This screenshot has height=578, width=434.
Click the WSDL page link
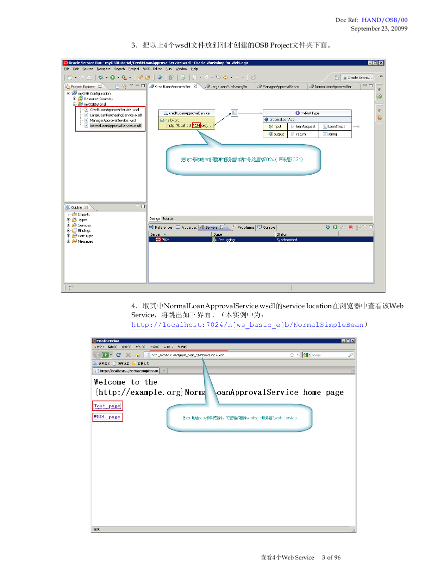click(x=107, y=417)
